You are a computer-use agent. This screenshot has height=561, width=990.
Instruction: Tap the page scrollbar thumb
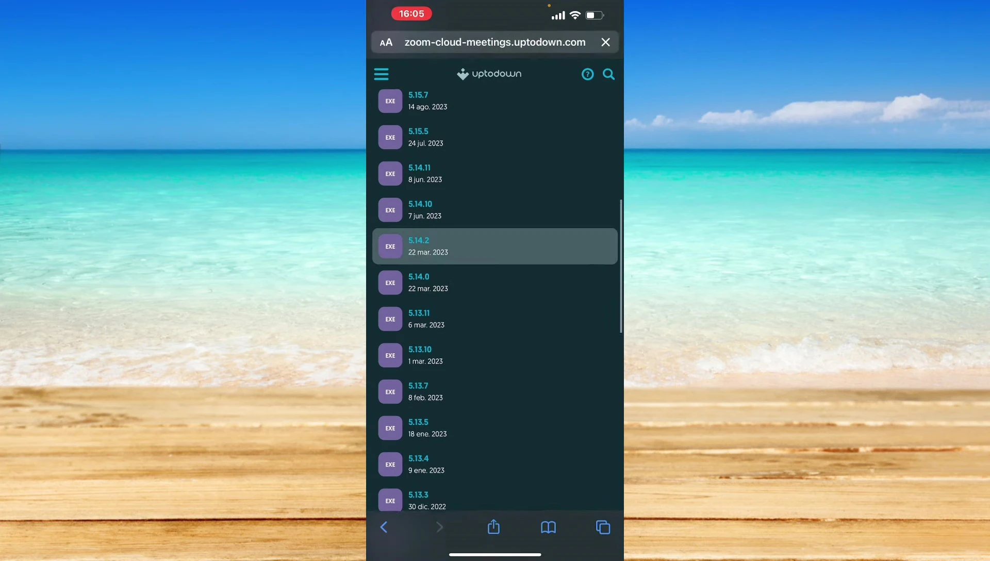tap(621, 266)
